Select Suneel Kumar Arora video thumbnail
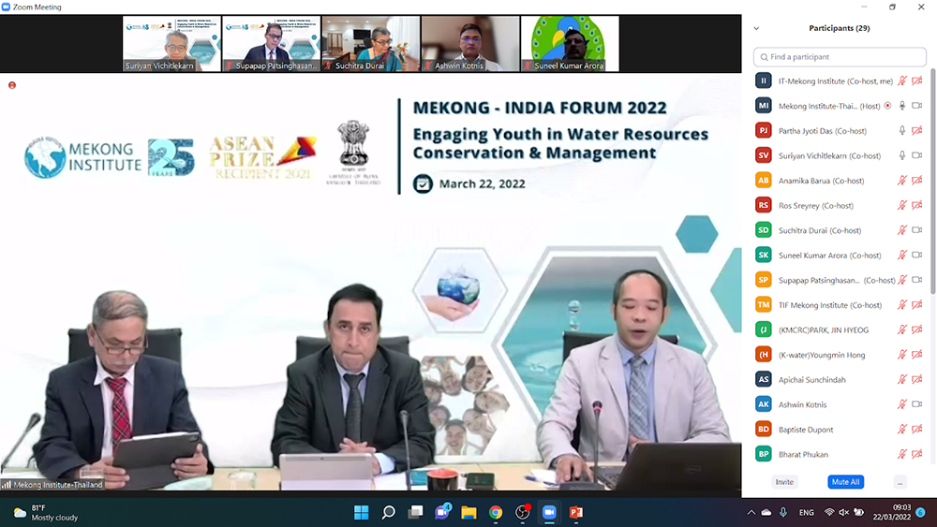The image size is (937, 527). (570, 44)
